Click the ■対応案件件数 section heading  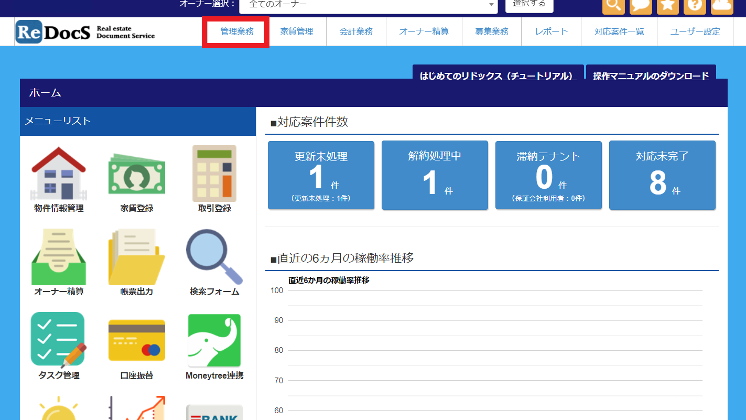(x=309, y=122)
